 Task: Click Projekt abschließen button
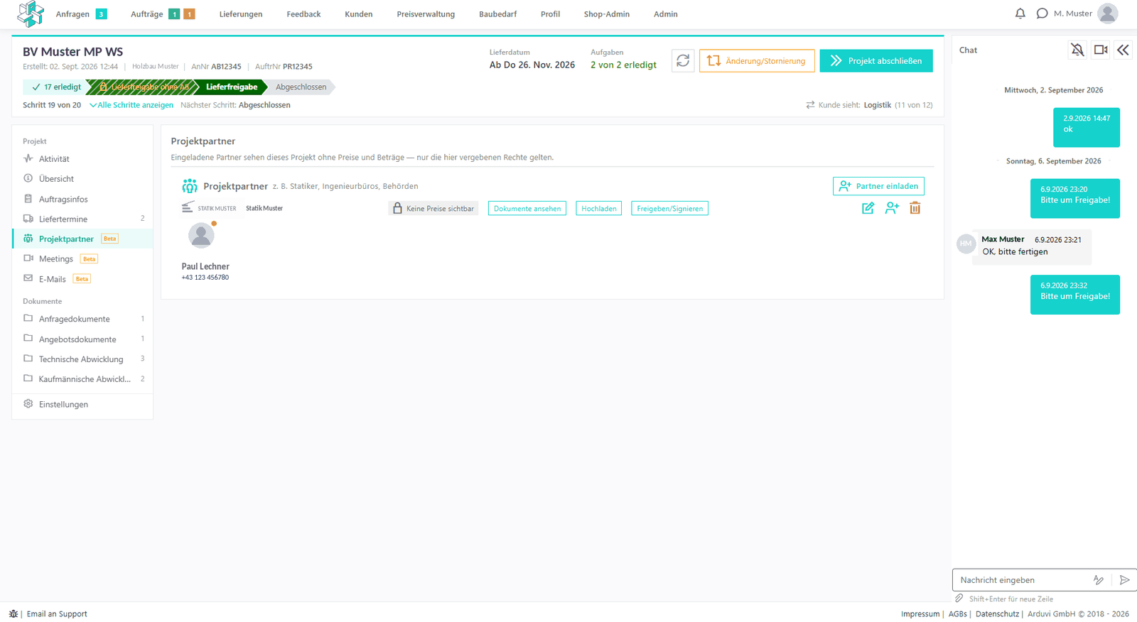tap(876, 61)
